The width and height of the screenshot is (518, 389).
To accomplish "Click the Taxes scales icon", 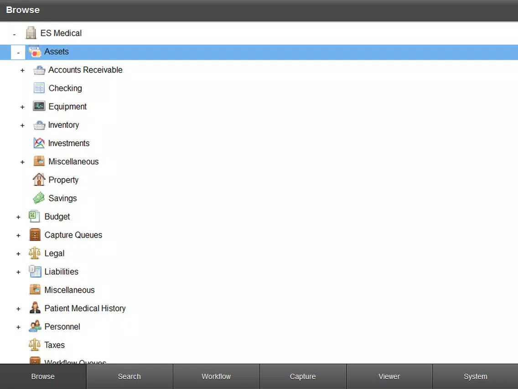I will click(x=35, y=345).
